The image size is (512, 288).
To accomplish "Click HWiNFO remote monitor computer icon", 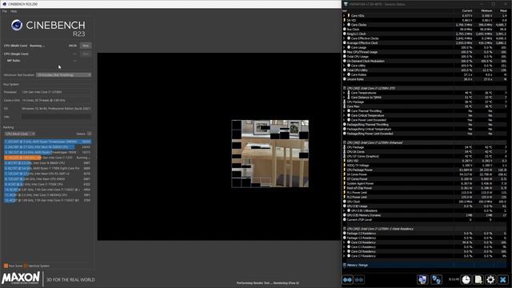I will pos(422,280).
